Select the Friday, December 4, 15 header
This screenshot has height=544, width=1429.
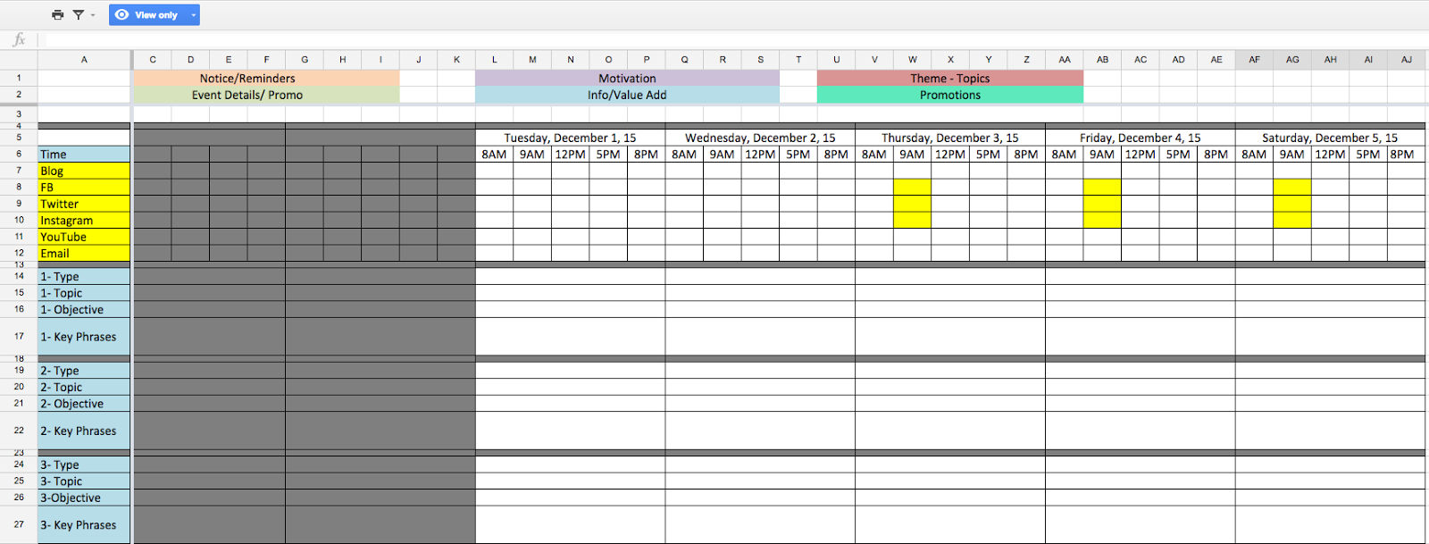pos(1141,138)
